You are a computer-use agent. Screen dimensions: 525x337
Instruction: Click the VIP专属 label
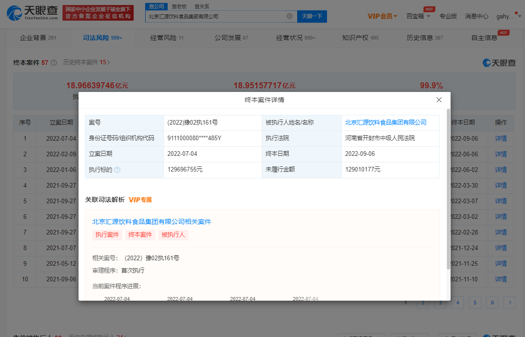(140, 200)
